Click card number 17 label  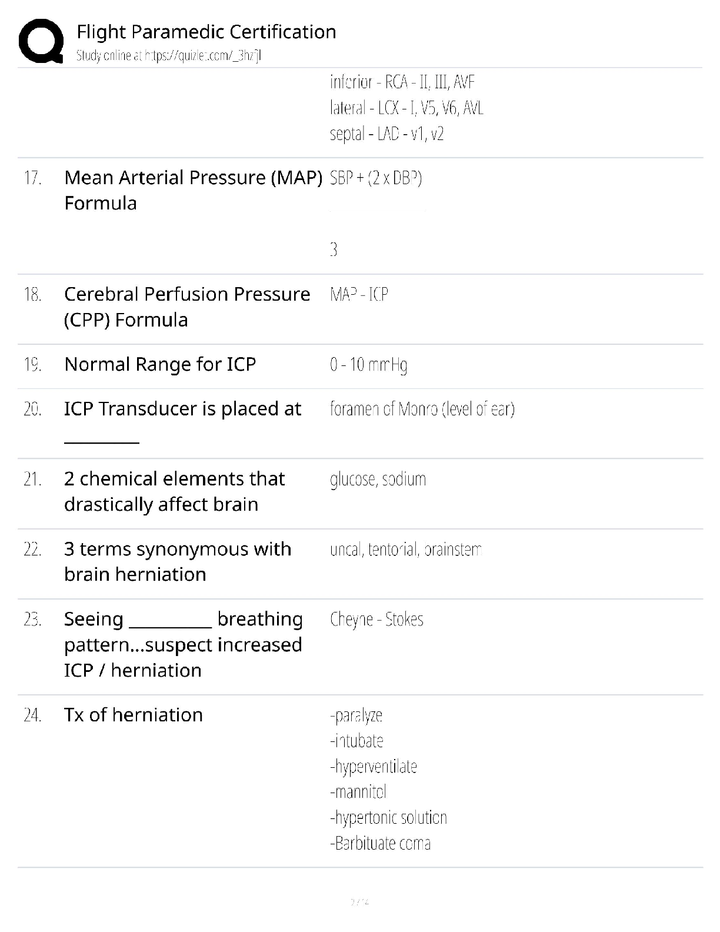coord(32,178)
